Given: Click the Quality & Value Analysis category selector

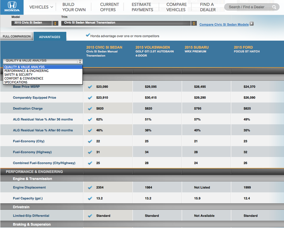Looking at the screenshot, I should 43,61.
